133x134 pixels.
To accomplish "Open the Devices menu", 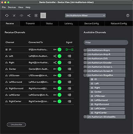I will click(12, 7).
